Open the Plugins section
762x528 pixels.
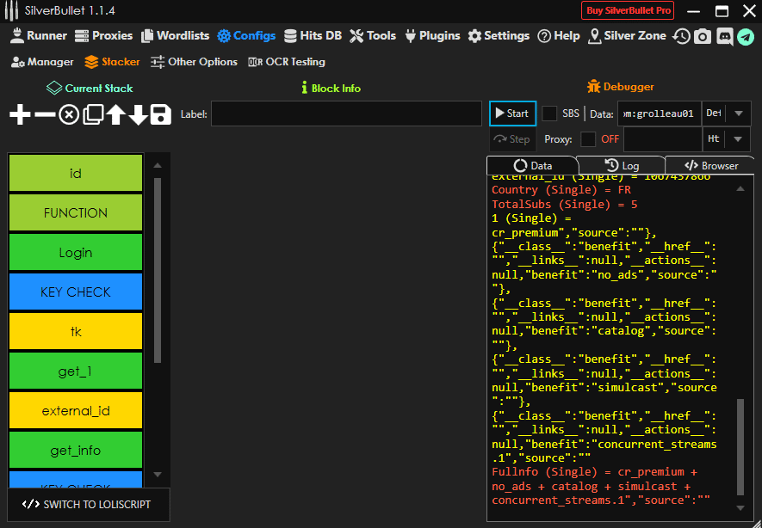point(432,36)
